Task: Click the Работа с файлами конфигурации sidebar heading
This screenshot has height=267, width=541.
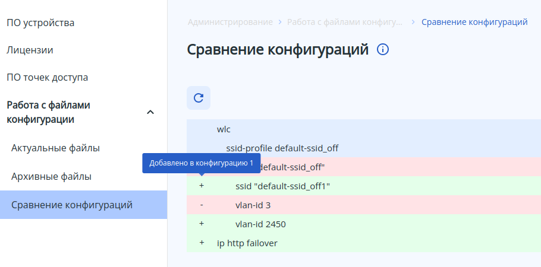Action: (48, 112)
